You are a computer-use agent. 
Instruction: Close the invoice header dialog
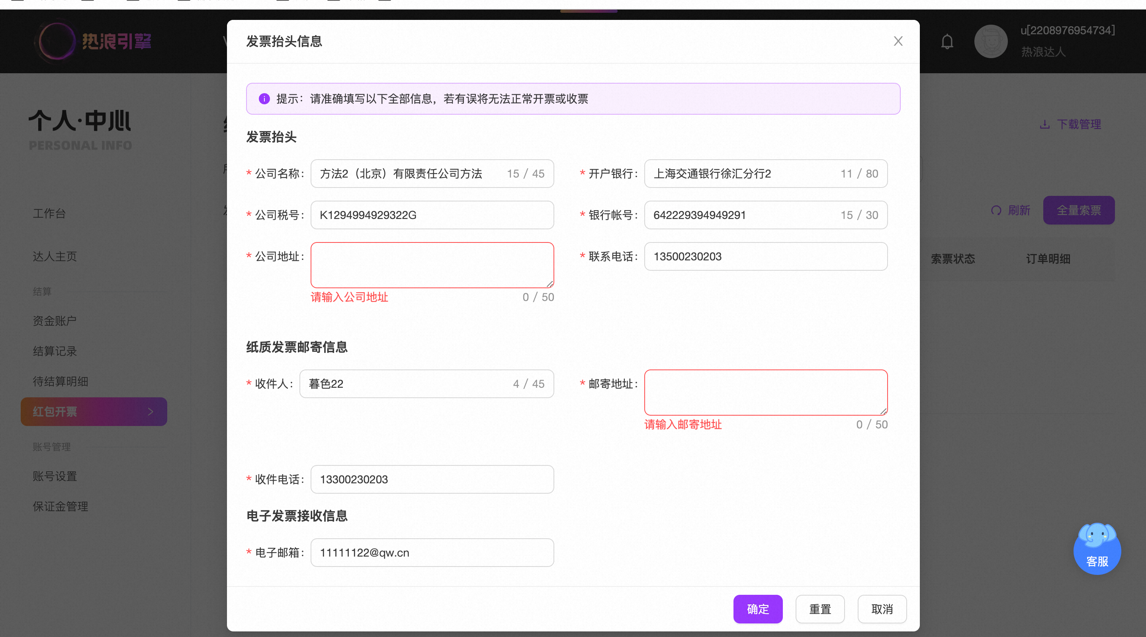tap(898, 41)
